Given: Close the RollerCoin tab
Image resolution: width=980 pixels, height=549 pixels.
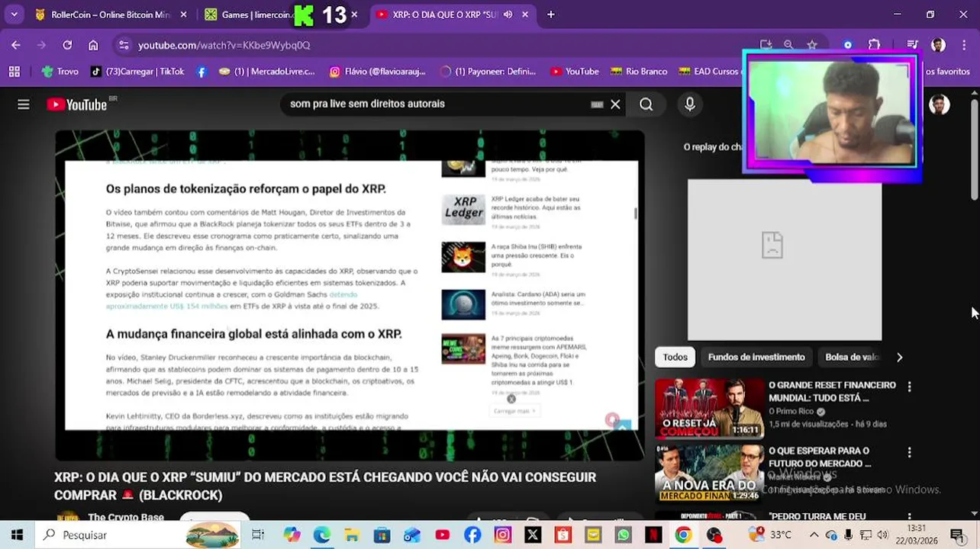Looking at the screenshot, I should (183, 14).
